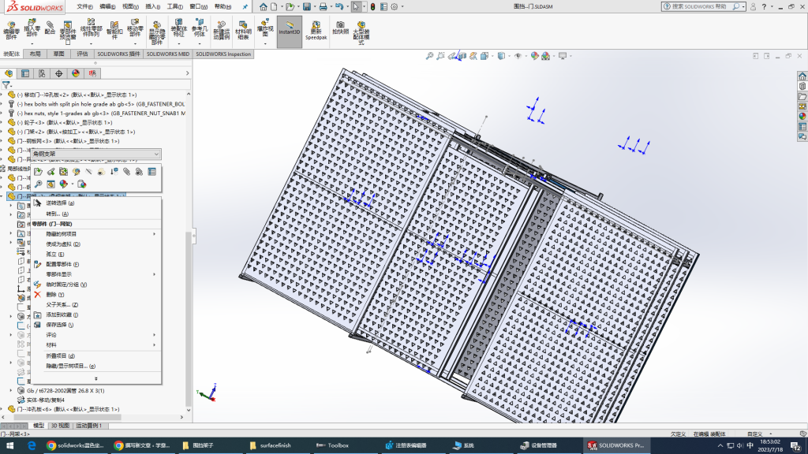Click the Zoom to Fit view icon

(429, 56)
